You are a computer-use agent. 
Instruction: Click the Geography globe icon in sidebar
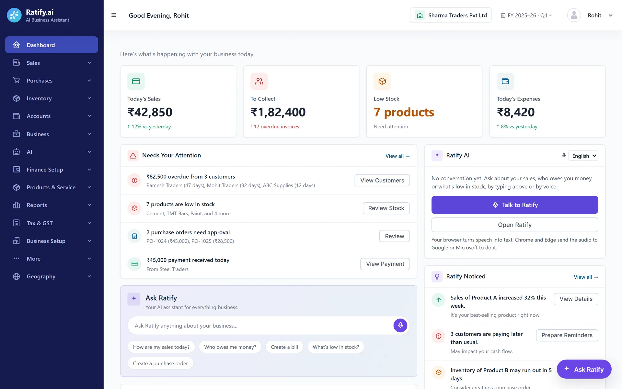17,277
